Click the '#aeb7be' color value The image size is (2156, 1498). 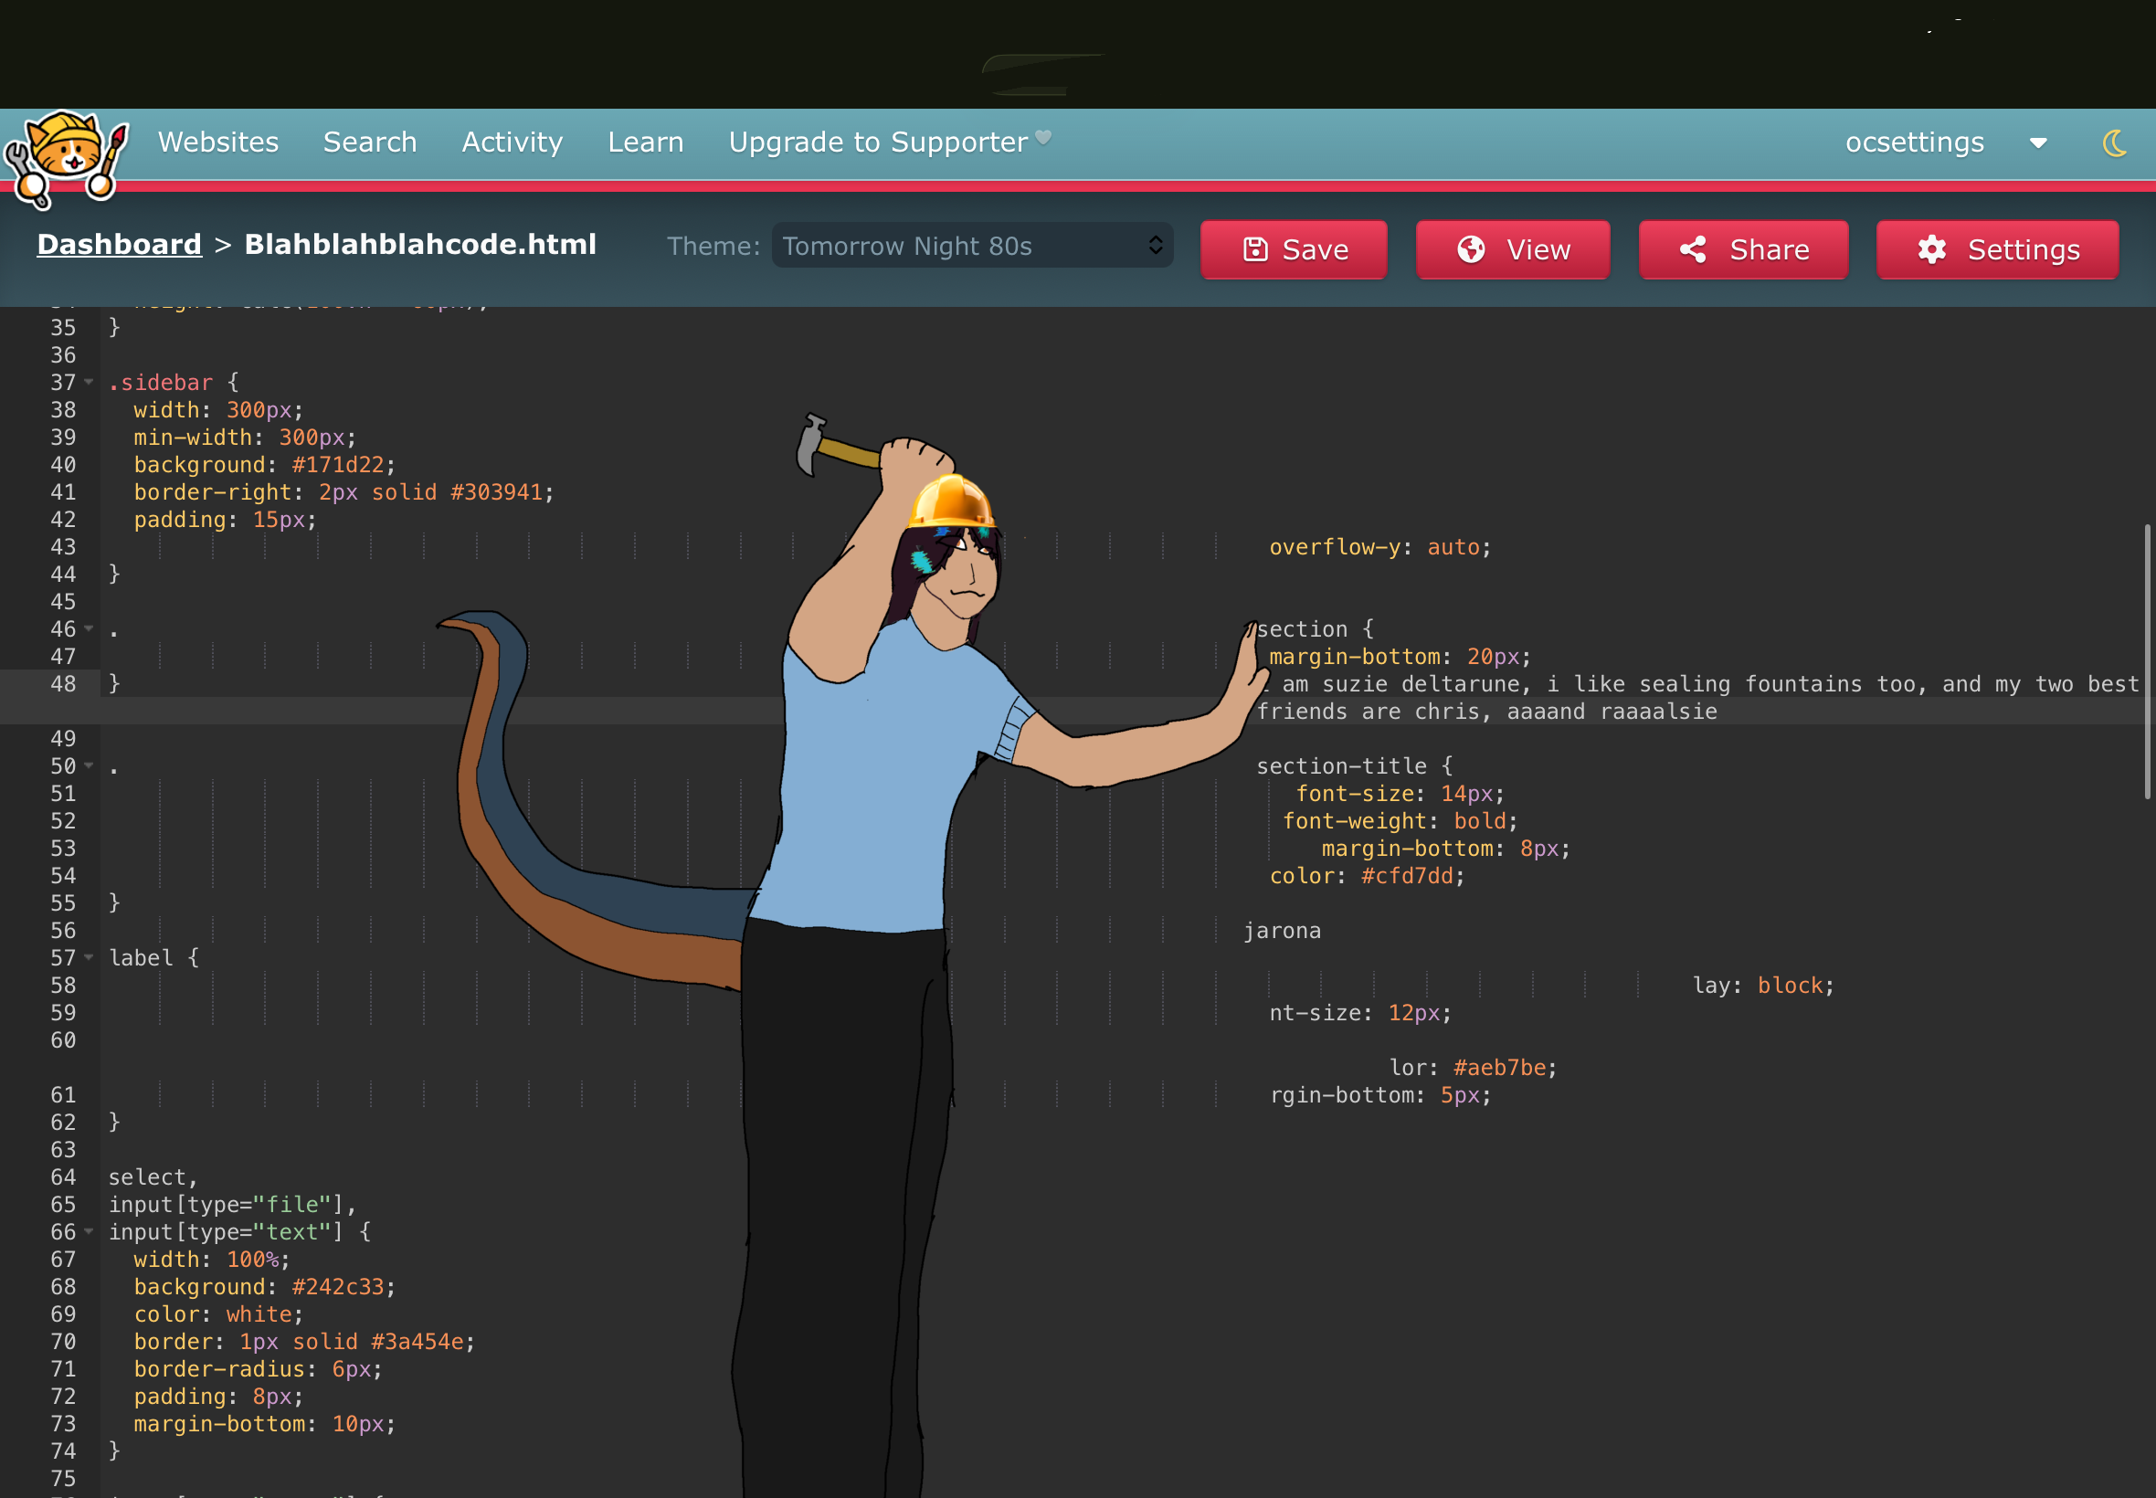click(1499, 1067)
